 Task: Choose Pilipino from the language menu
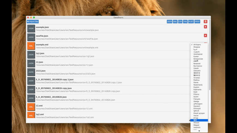[199, 94]
